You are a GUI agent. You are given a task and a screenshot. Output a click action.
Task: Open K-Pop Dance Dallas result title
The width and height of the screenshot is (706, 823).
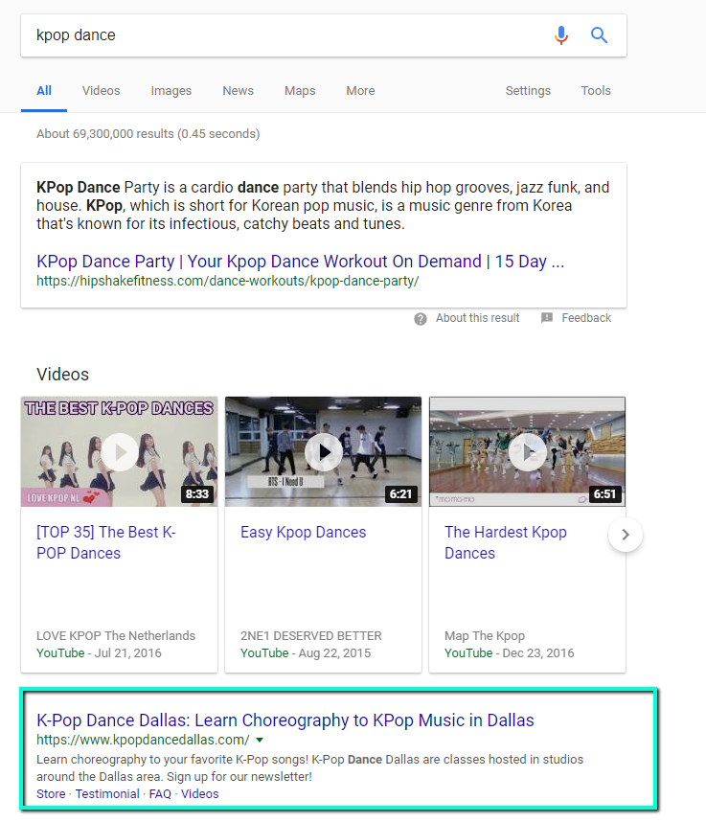(x=285, y=720)
